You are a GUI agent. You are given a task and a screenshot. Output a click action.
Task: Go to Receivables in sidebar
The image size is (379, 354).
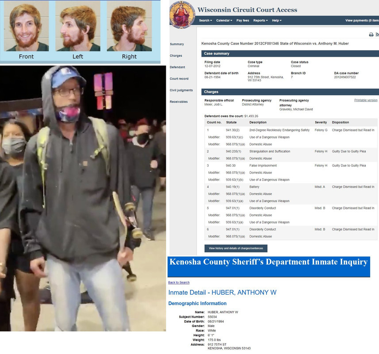[178, 102]
